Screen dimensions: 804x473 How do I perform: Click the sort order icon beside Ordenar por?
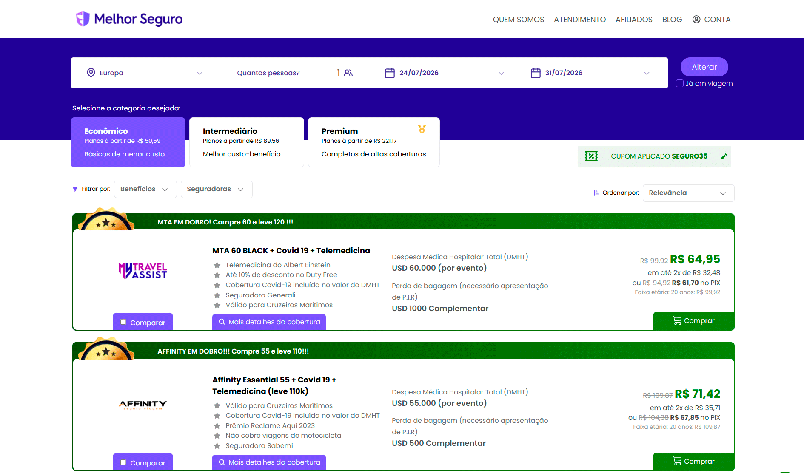click(x=596, y=193)
